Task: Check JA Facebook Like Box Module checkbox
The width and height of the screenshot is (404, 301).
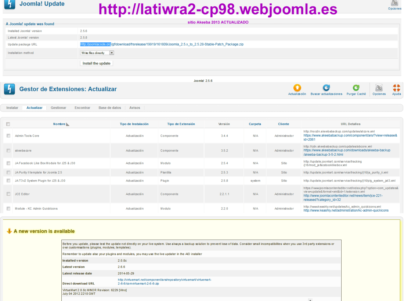Action: pos(8,163)
